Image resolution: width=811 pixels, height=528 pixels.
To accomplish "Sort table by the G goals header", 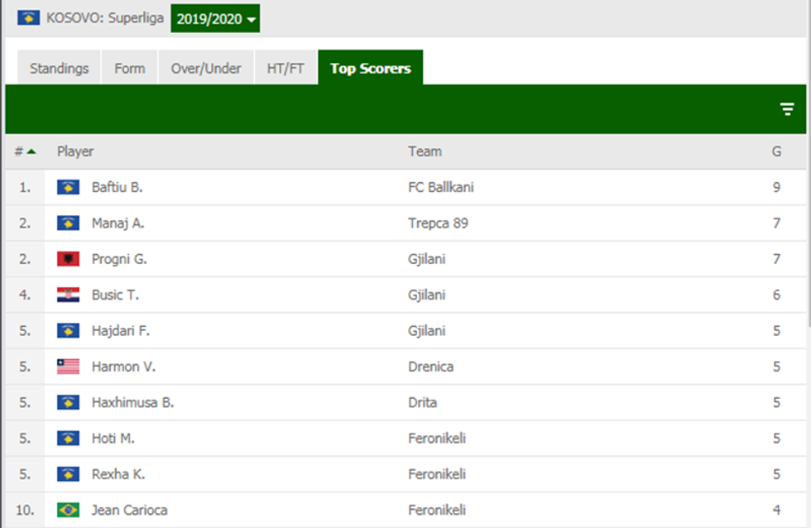I will pos(776,151).
